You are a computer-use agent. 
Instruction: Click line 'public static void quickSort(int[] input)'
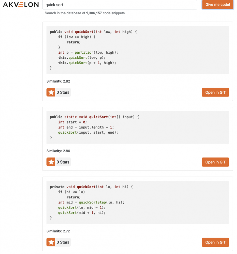pos(94,117)
